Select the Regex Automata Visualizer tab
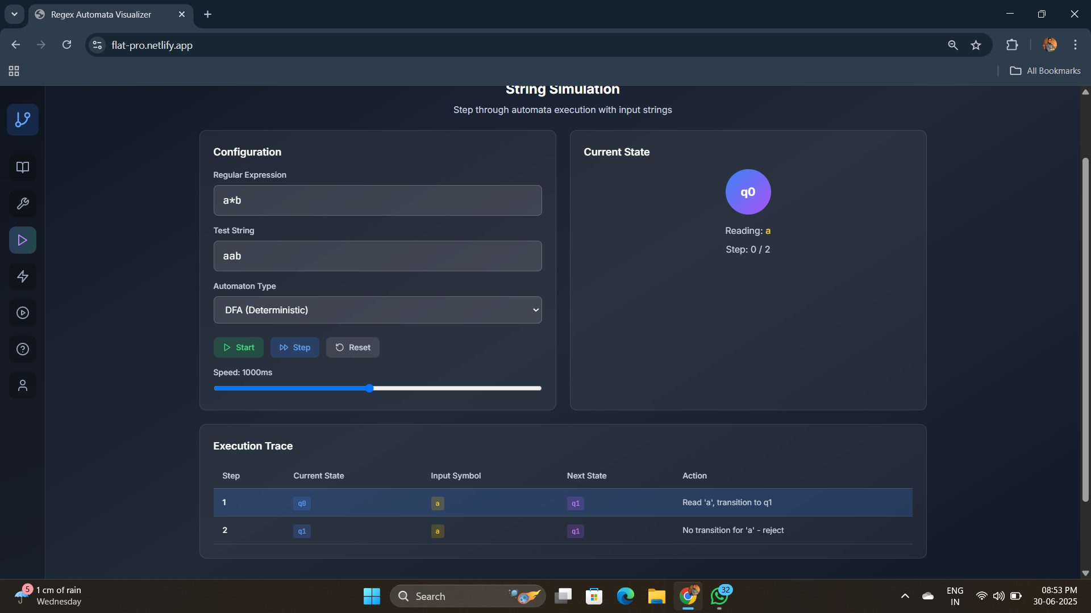Screen dimensions: 1091x613 click(x=102, y=14)
